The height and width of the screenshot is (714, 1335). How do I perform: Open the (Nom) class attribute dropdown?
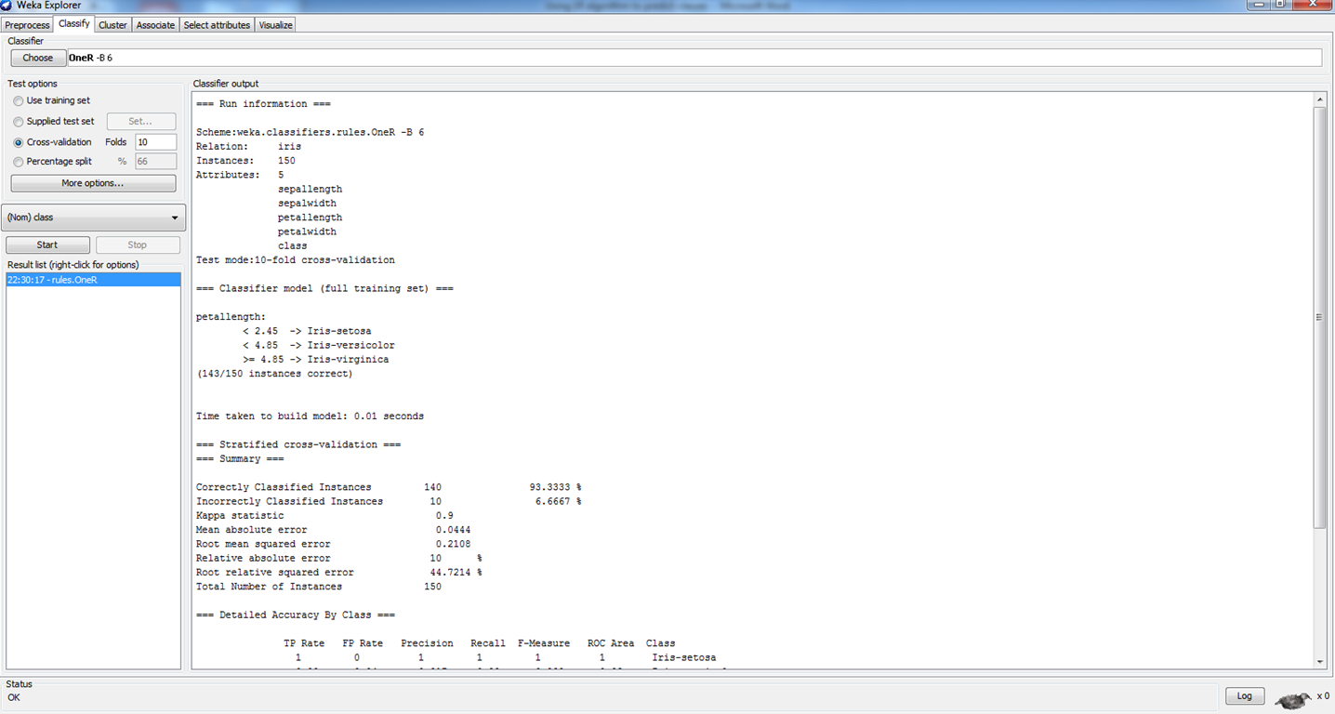[x=93, y=218]
